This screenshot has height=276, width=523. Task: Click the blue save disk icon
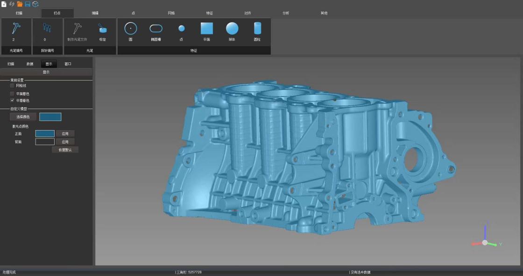[28, 4]
